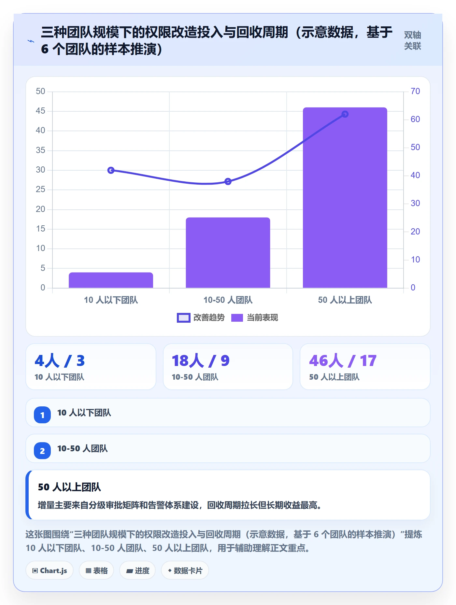Click the card label 50 人以上团队 under 46人 / 17
456x605 pixels.
(x=334, y=377)
